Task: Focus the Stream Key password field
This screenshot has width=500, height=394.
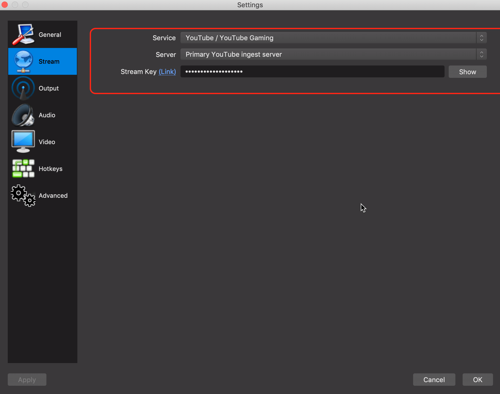Action: (312, 72)
